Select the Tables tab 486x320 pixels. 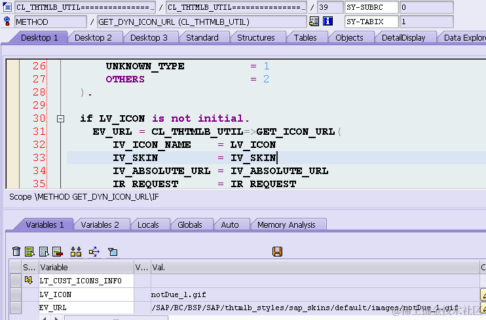tap(305, 38)
